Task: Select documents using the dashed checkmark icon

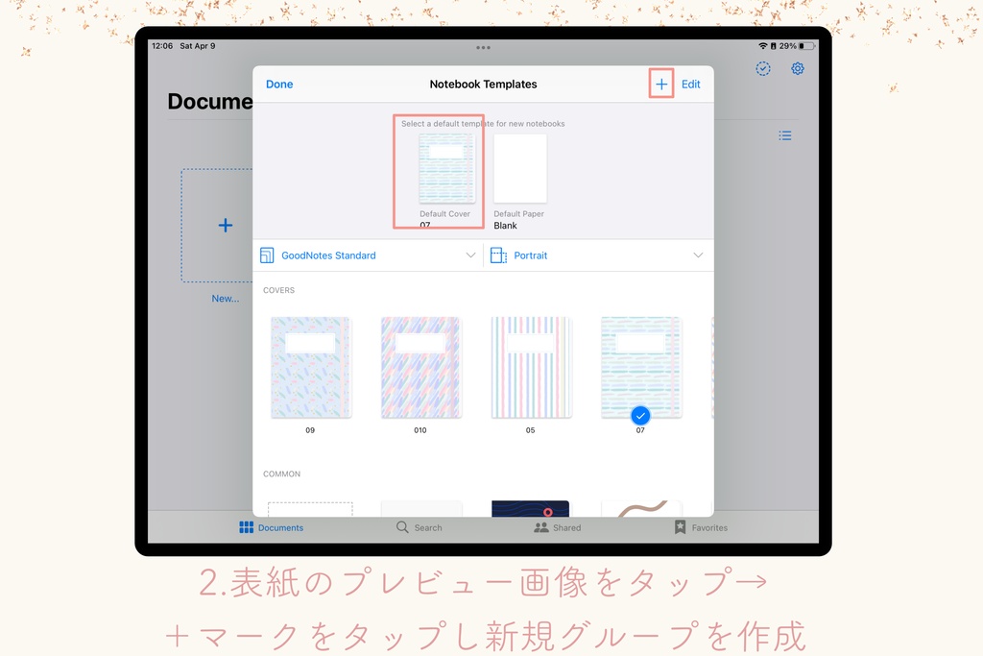Action: point(762,68)
